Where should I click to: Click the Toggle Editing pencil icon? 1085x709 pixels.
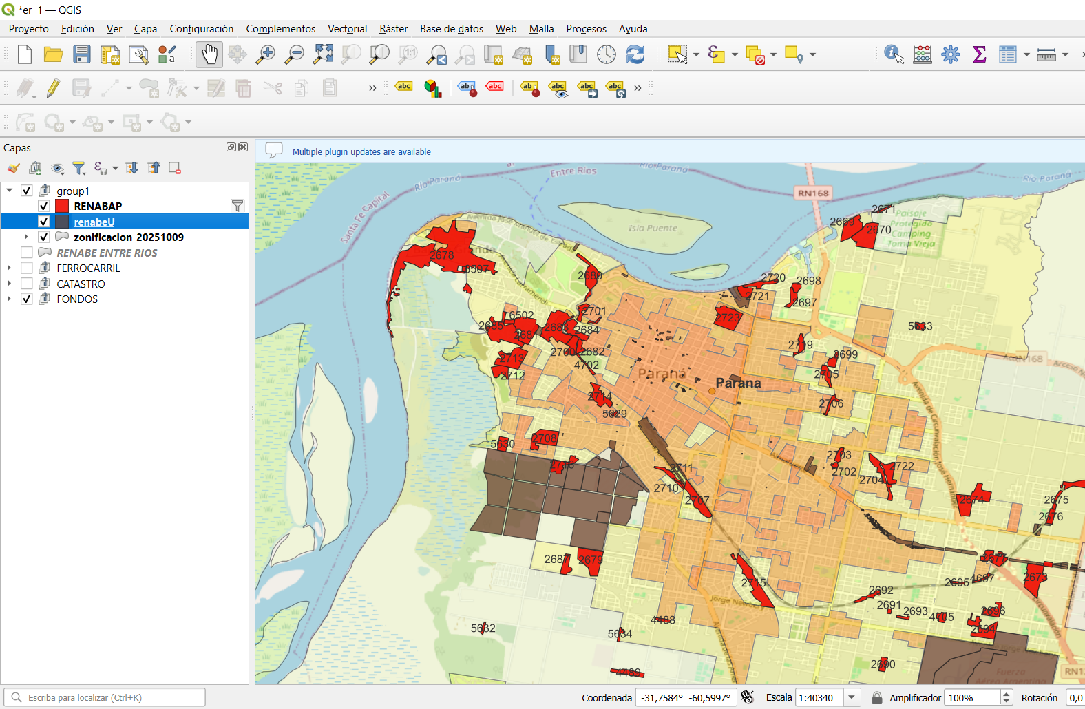[x=53, y=88]
